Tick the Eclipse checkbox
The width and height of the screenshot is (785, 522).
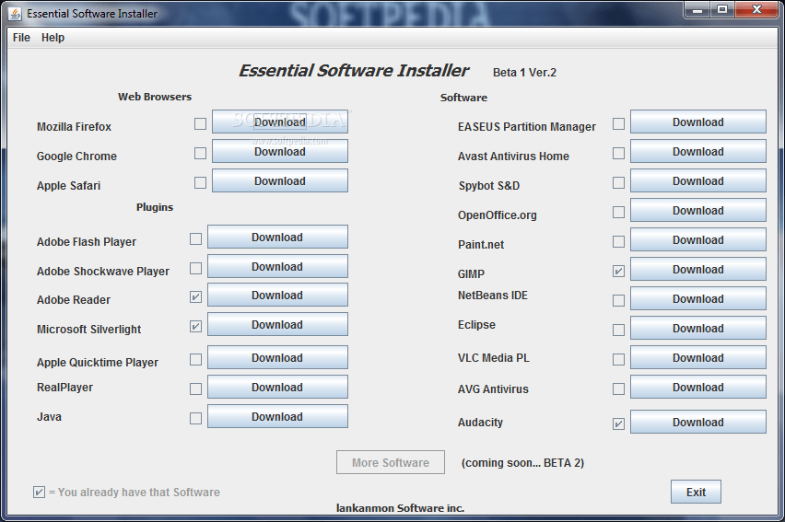pos(619,330)
